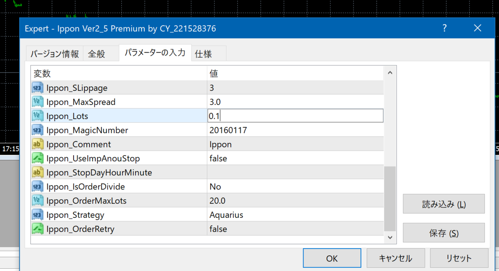Click the Ippon_Lots value input field
The width and height of the screenshot is (499, 271).
(296, 116)
